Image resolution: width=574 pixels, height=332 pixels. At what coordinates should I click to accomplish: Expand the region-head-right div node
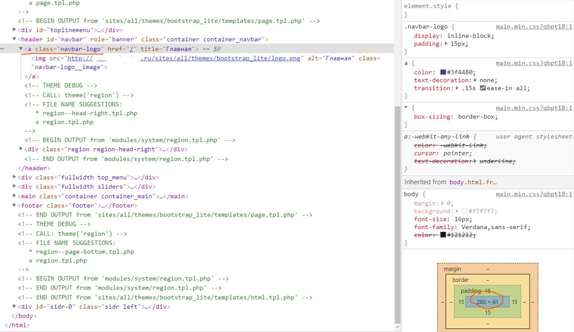tap(21, 149)
